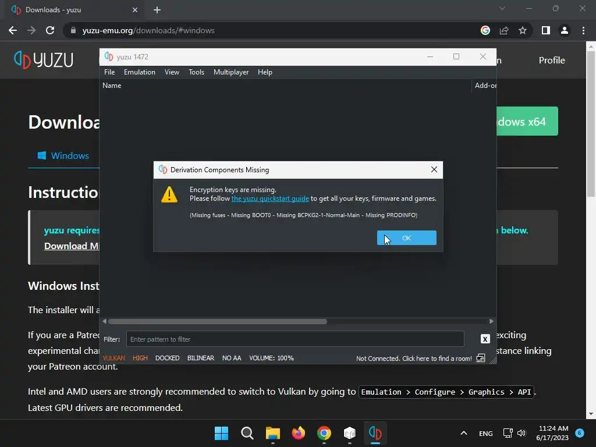596x447 pixels.
Task: Show hidden system tray icons
Action: [464, 433]
